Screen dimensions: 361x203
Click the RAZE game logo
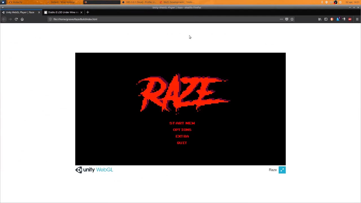(x=183, y=94)
